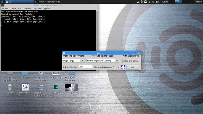
Task: Click the terminal icon in Terminal title bar
Action: (x=3, y=5)
